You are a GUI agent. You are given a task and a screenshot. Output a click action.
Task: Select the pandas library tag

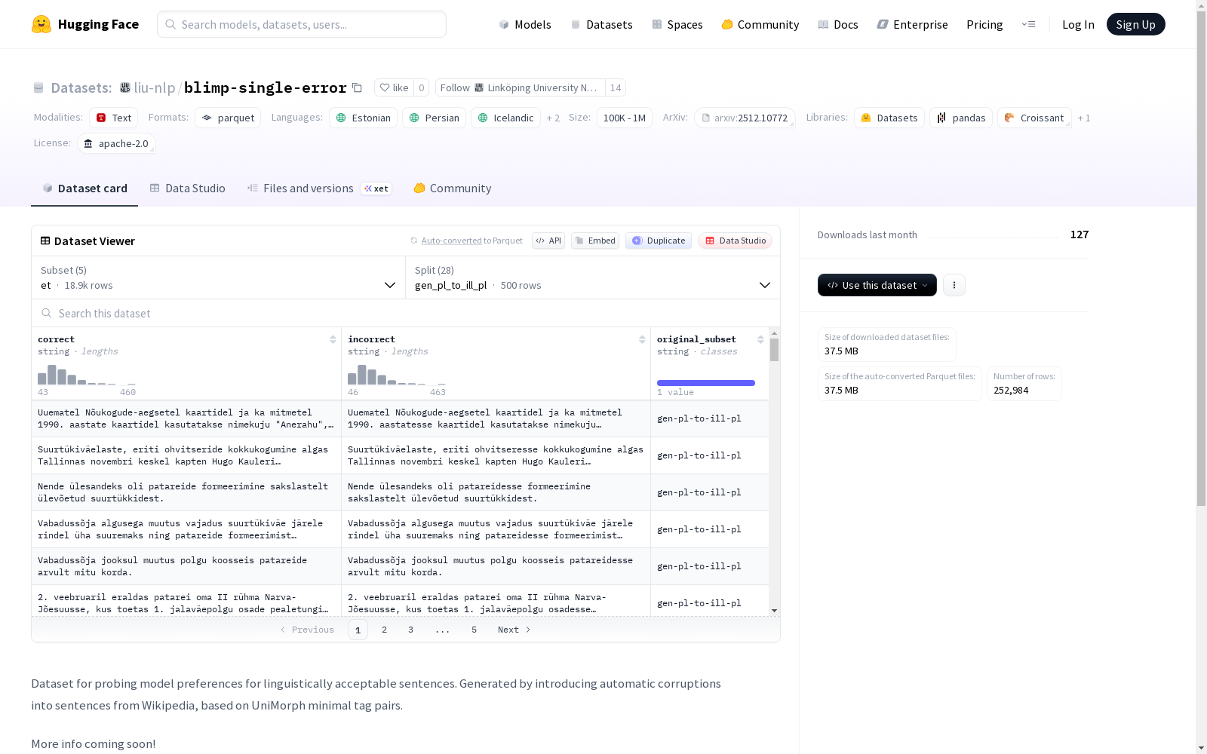[961, 118]
